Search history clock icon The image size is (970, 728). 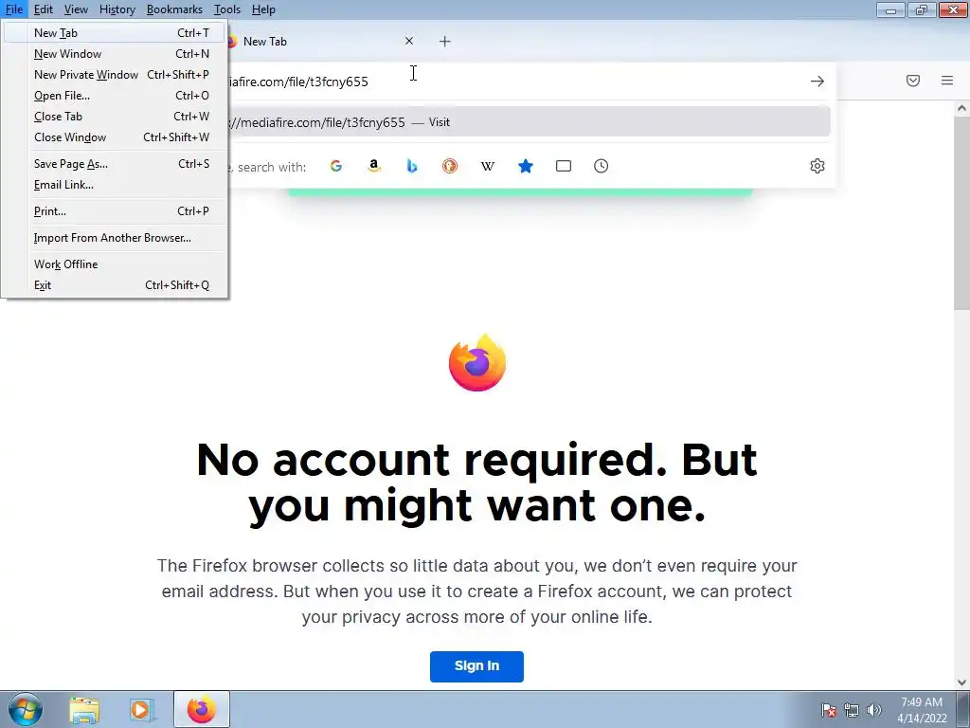point(602,166)
